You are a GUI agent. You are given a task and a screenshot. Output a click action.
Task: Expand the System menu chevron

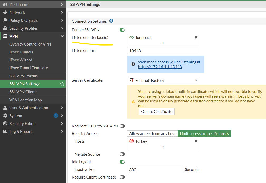62,116
